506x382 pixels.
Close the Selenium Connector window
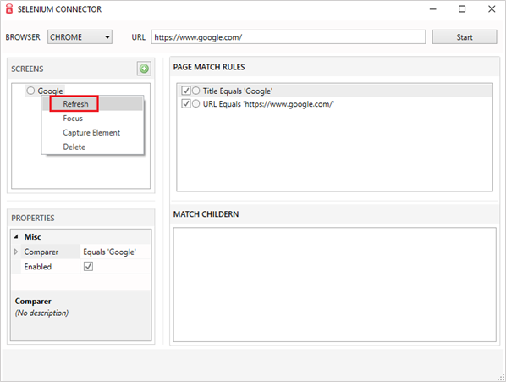click(x=492, y=9)
